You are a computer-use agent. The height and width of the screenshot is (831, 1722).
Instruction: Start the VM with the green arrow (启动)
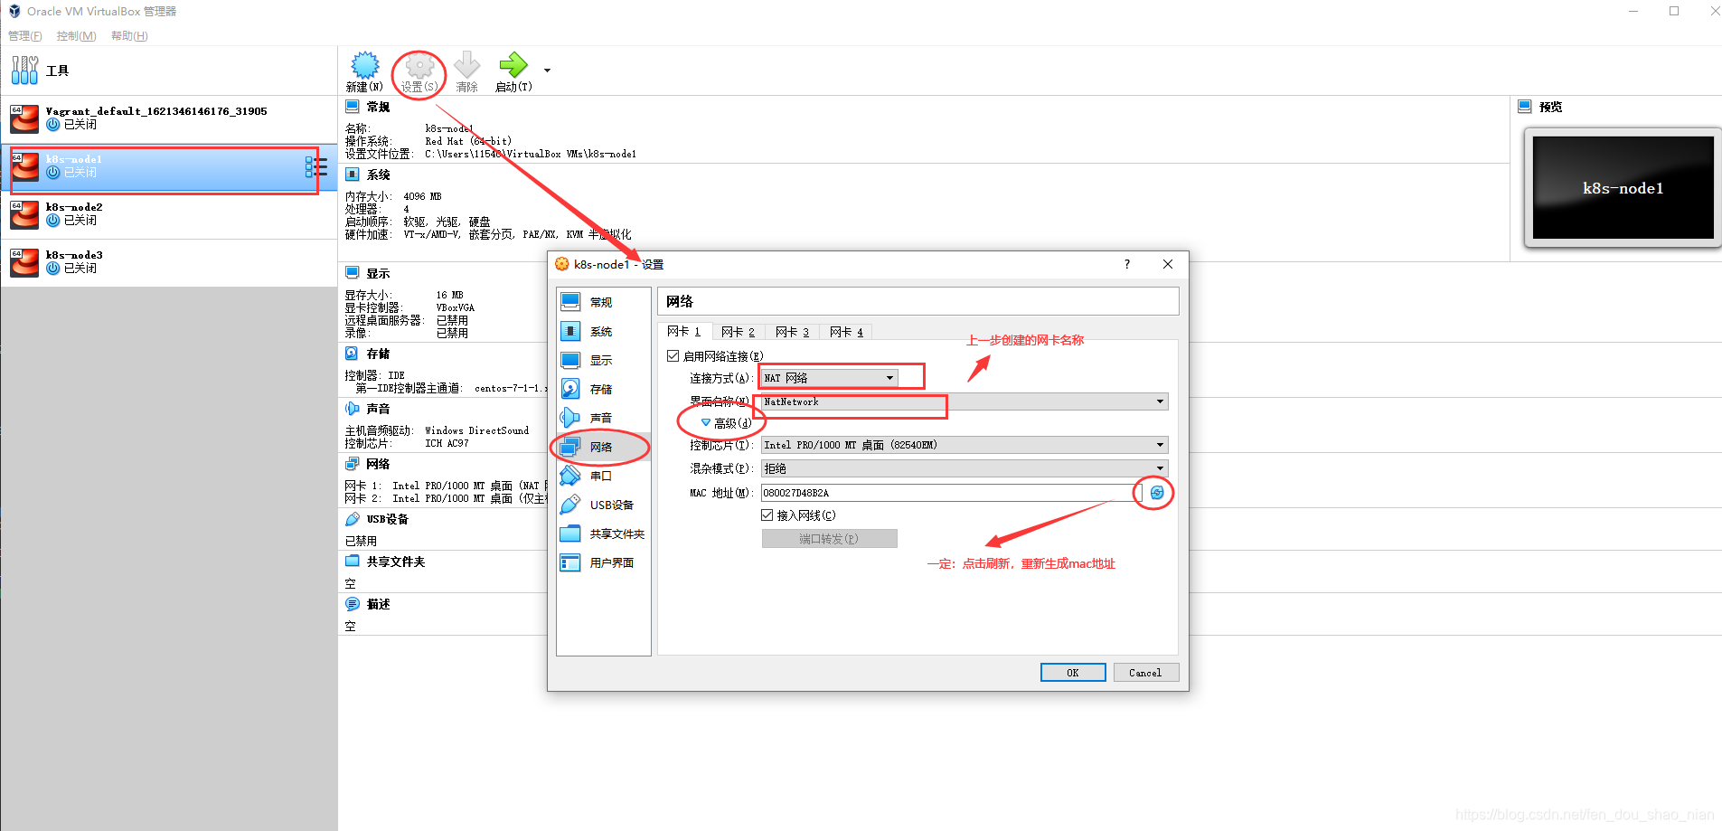point(513,71)
